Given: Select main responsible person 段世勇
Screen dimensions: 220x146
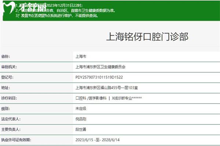Looking at the screenshot, I should (81, 129).
